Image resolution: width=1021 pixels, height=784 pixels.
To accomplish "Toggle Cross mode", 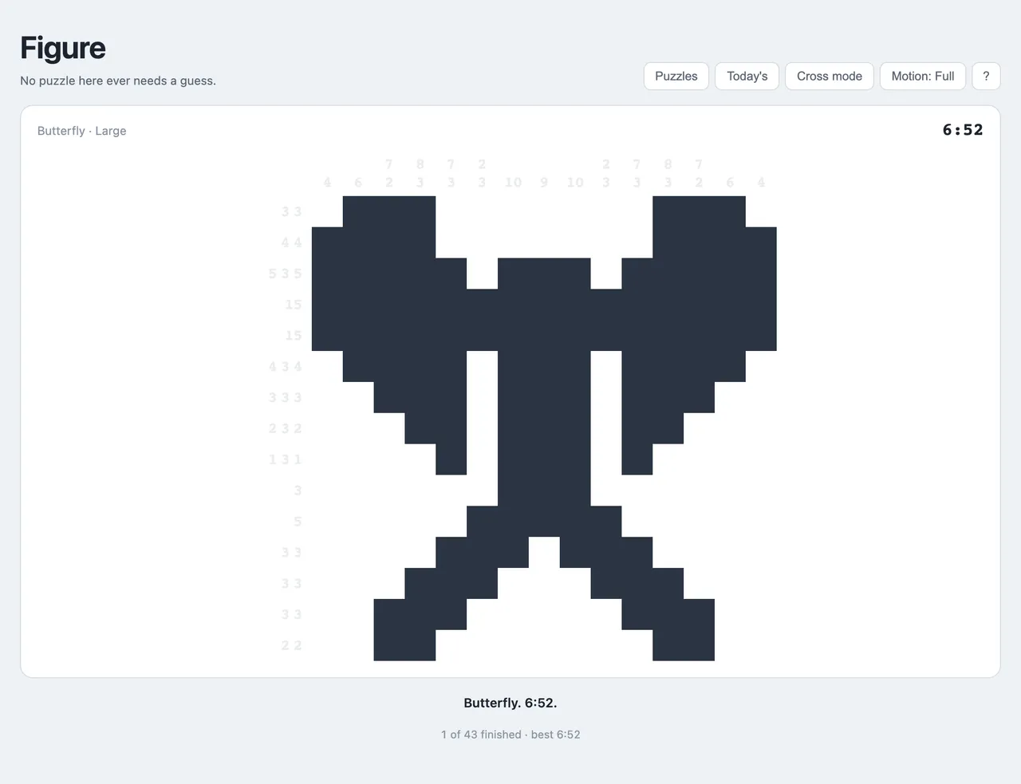I will click(x=830, y=76).
